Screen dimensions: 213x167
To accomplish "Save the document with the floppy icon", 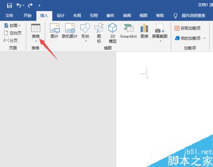I will [x=9, y=6].
